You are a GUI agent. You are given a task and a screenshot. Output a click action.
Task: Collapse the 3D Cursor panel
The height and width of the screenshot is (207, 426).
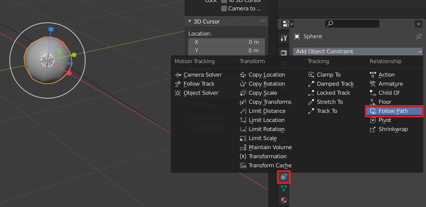point(190,21)
